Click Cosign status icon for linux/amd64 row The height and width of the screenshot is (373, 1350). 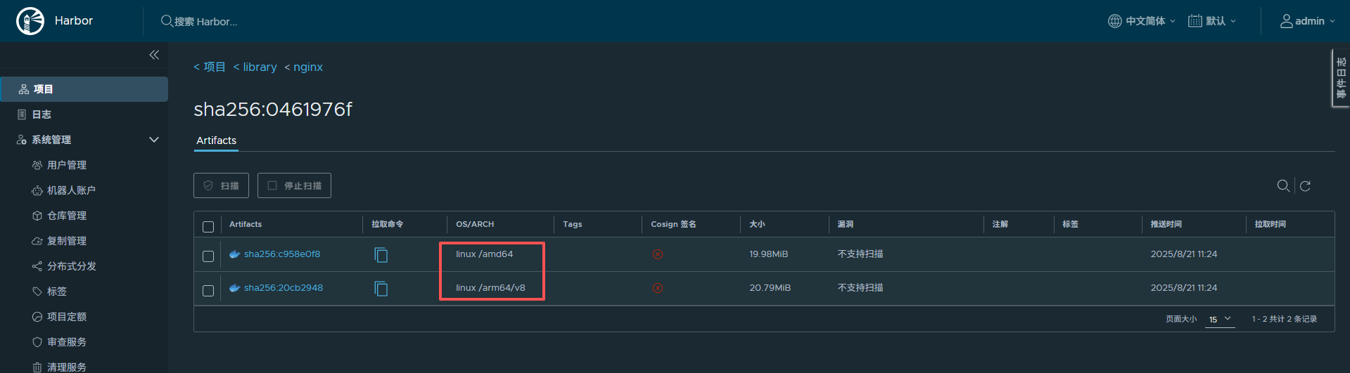point(658,254)
